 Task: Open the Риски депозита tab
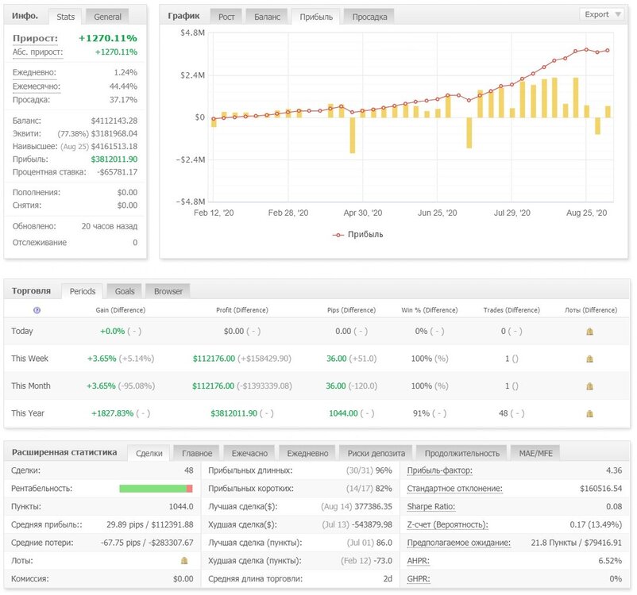click(376, 453)
